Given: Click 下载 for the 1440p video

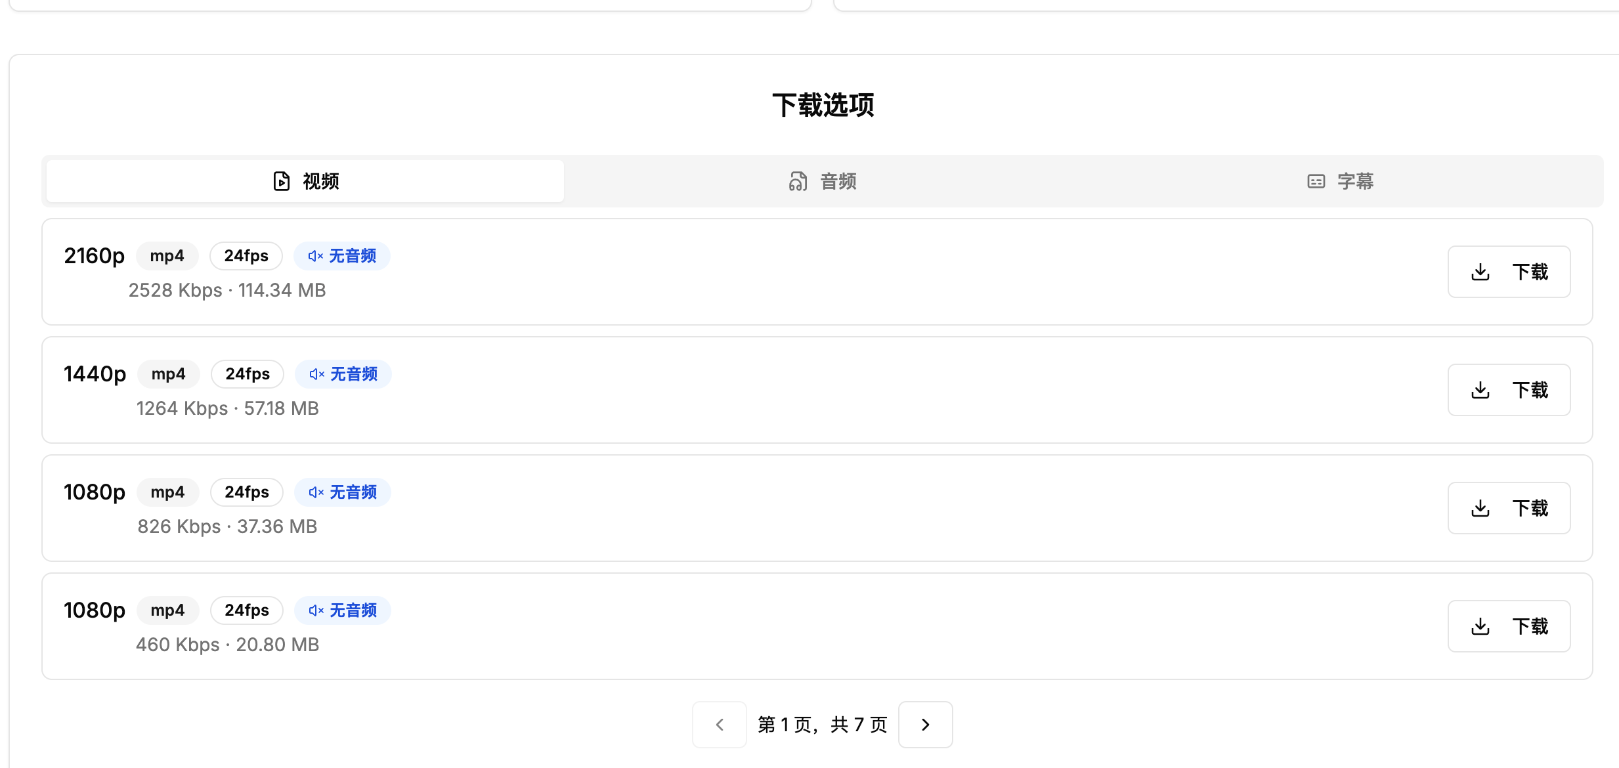Looking at the screenshot, I should coord(1509,389).
